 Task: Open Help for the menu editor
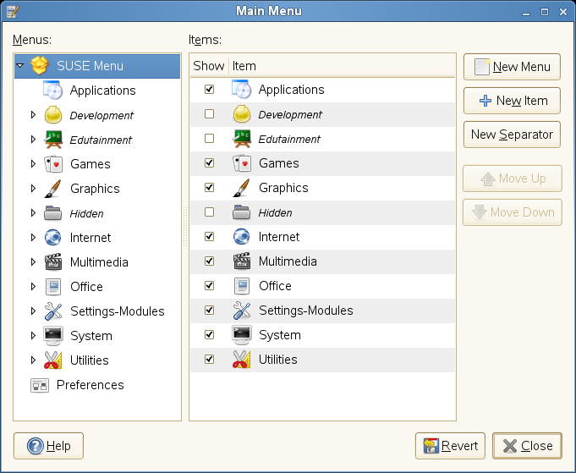tap(48, 446)
